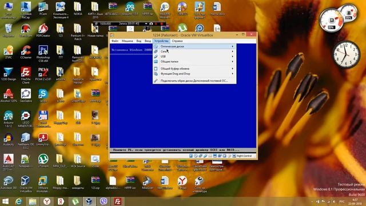366x206 pixels.
Task: Close the highlighted Устройства menu
Action: pyautogui.click(x=161, y=41)
